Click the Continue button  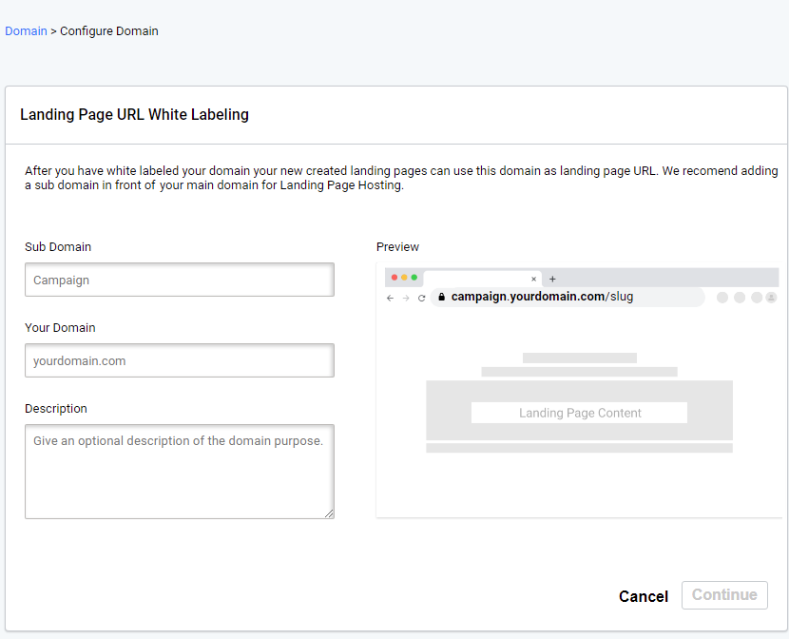tap(724, 595)
